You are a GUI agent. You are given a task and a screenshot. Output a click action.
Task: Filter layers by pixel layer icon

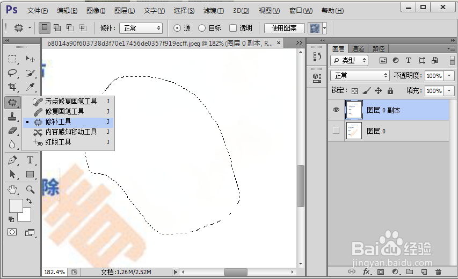[383, 60]
